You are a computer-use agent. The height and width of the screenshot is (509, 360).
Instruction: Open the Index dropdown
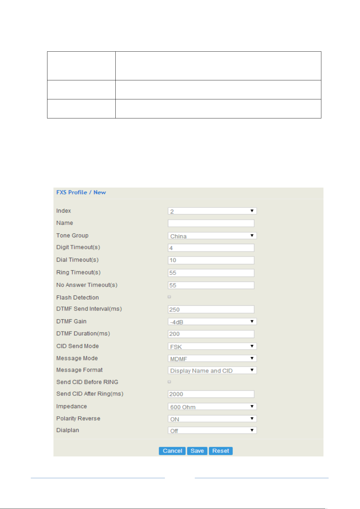212,211
